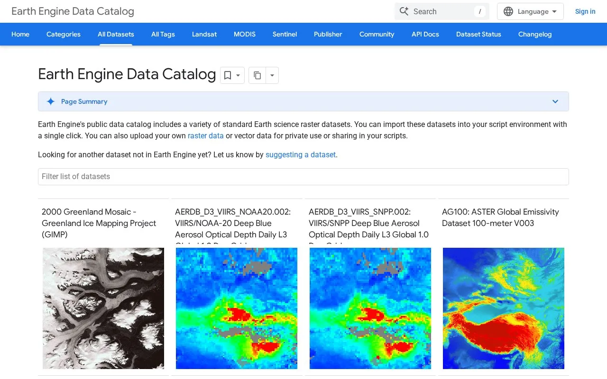
Task: Open the ASTER Global Emissivity thumbnail
Action: click(504, 308)
